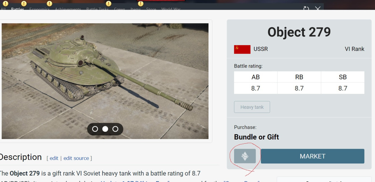Image resolution: width=375 pixels, height=182 pixels.
Task: Select the first carousel dot on tank image
Action: 95,129
